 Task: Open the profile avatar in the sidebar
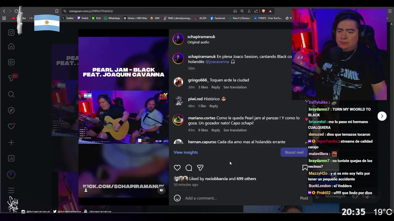[11, 174]
